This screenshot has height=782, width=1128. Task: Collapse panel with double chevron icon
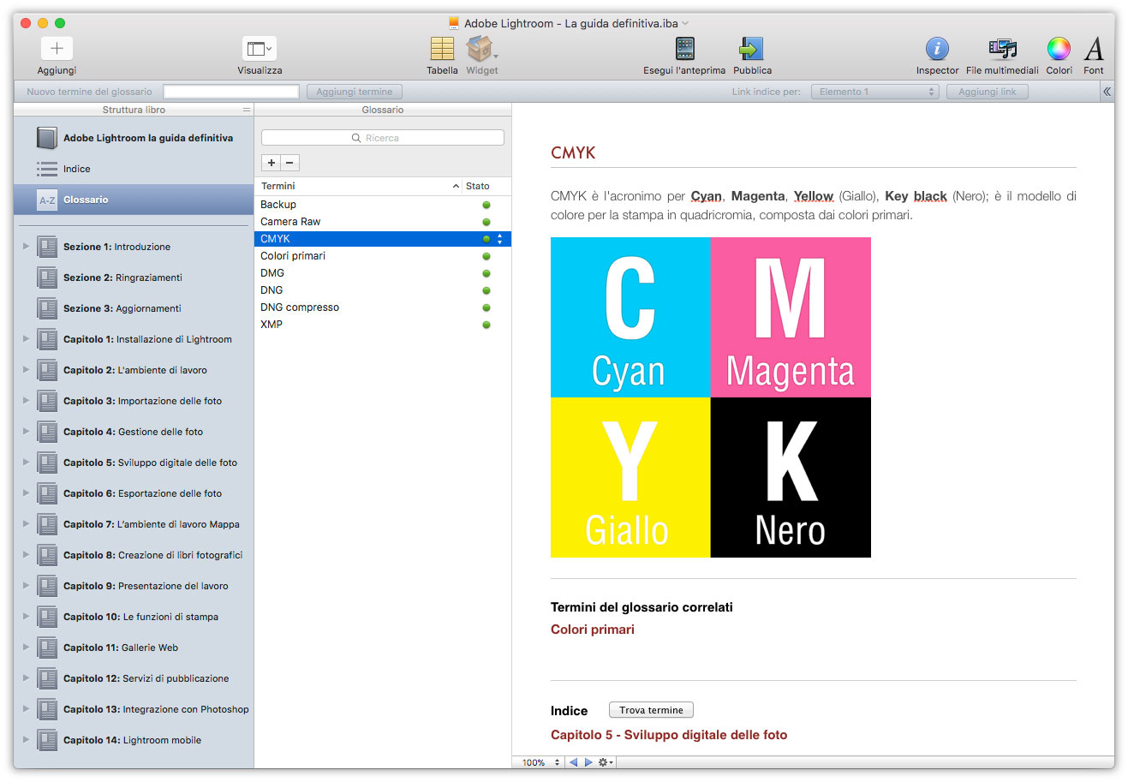click(x=1107, y=92)
